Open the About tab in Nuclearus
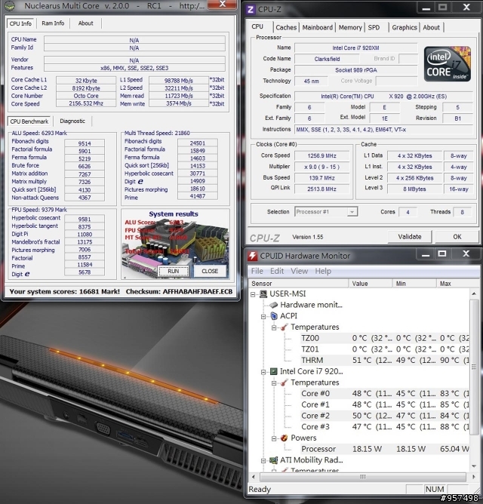 click(x=85, y=23)
